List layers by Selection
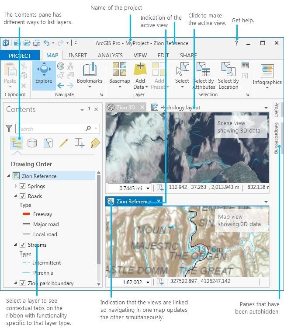Viewport: 284px width, 328px height. coord(48,143)
